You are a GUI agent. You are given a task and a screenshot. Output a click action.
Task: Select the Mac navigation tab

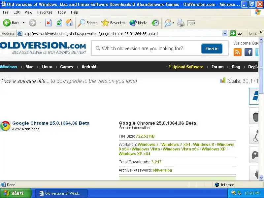click(x=29, y=67)
